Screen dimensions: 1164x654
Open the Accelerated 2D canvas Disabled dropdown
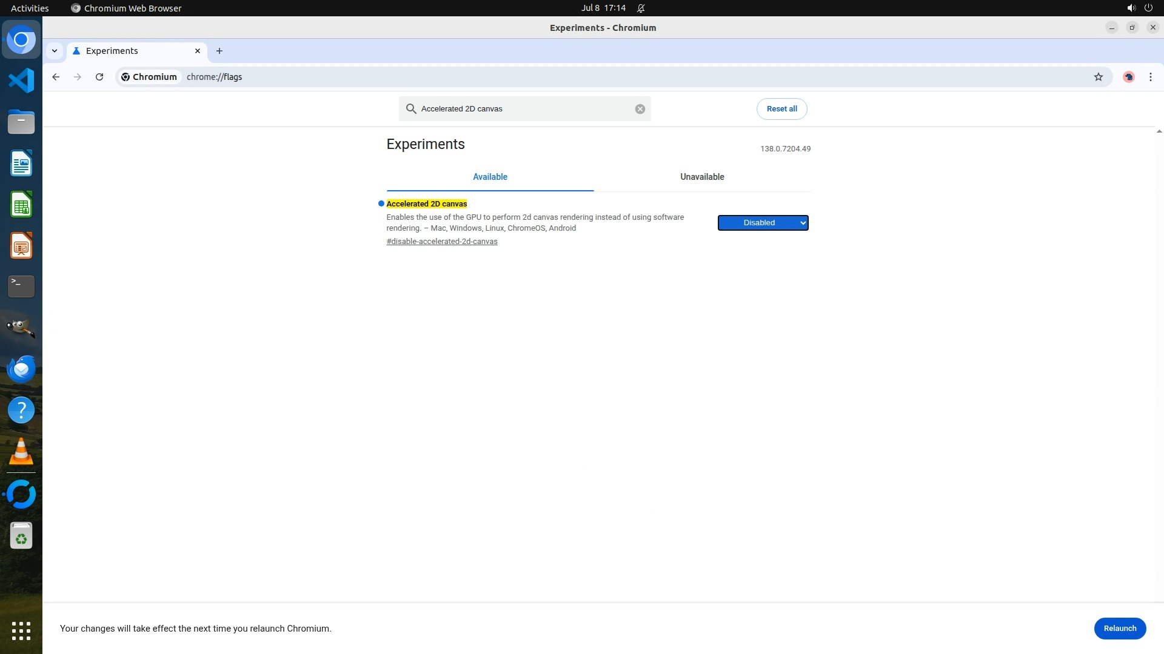pos(763,223)
